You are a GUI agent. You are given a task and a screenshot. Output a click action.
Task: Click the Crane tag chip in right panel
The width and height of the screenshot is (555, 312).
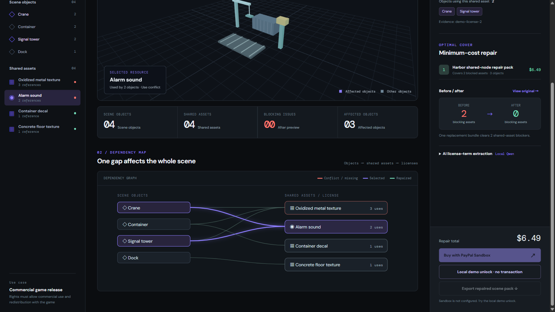tap(447, 11)
